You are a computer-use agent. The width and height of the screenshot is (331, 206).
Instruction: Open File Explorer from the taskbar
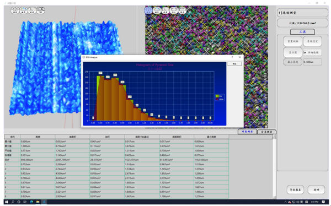[x=38, y=202]
